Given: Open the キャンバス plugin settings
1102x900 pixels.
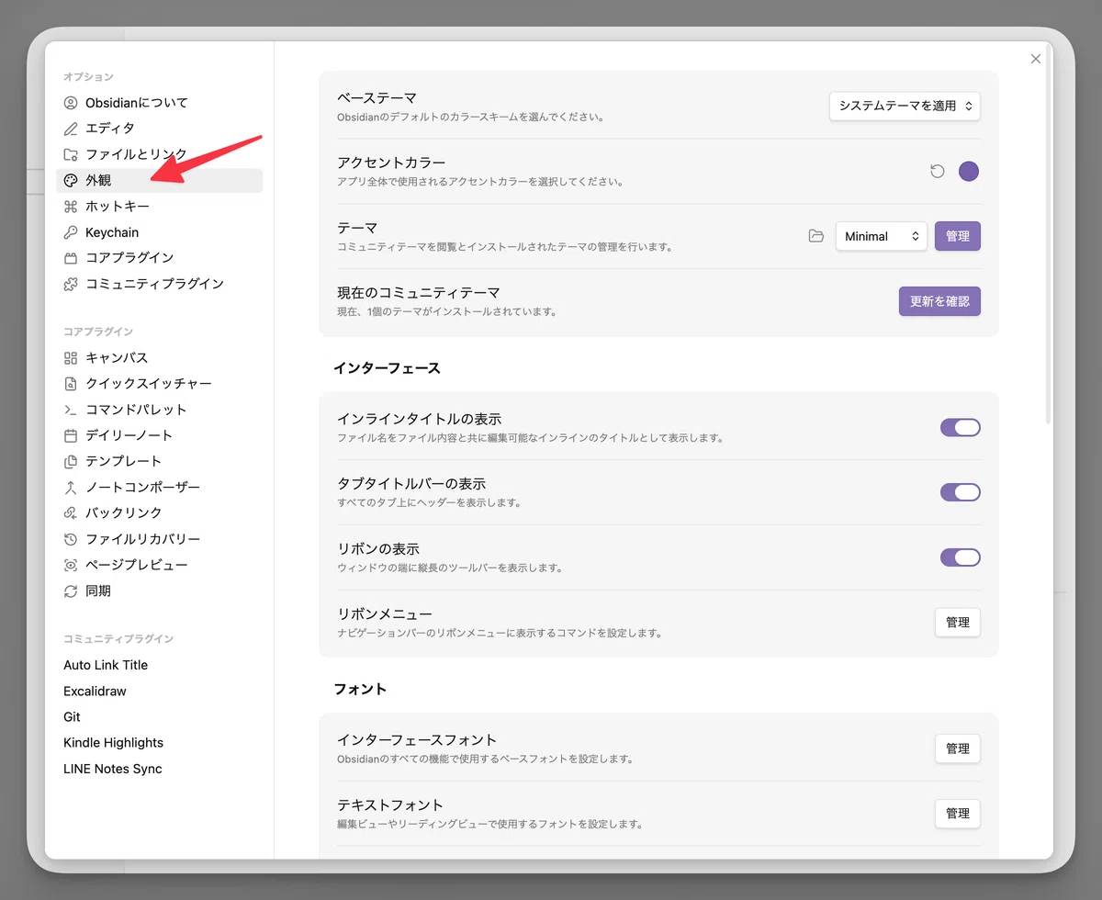Looking at the screenshot, I should point(159,358).
